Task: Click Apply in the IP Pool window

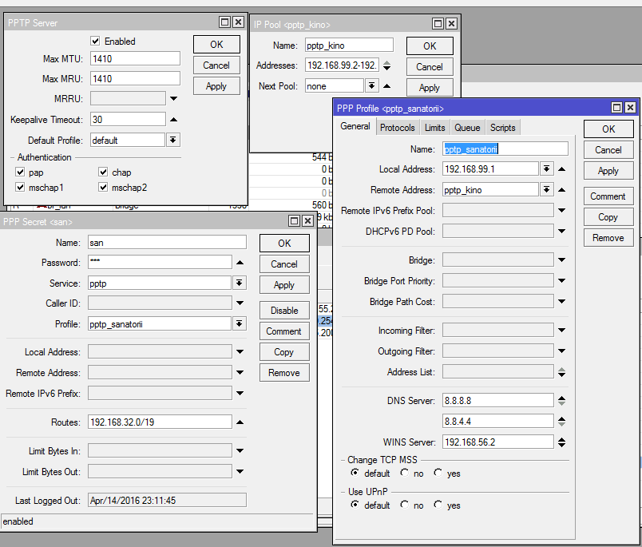Action: click(x=430, y=88)
